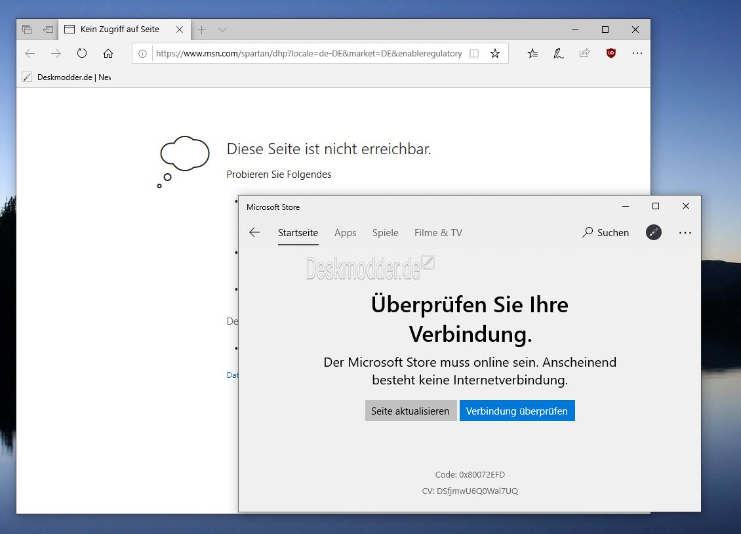Screen dimensions: 741x534
Task: Refresh the page in Edge
Action: pos(82,53)
